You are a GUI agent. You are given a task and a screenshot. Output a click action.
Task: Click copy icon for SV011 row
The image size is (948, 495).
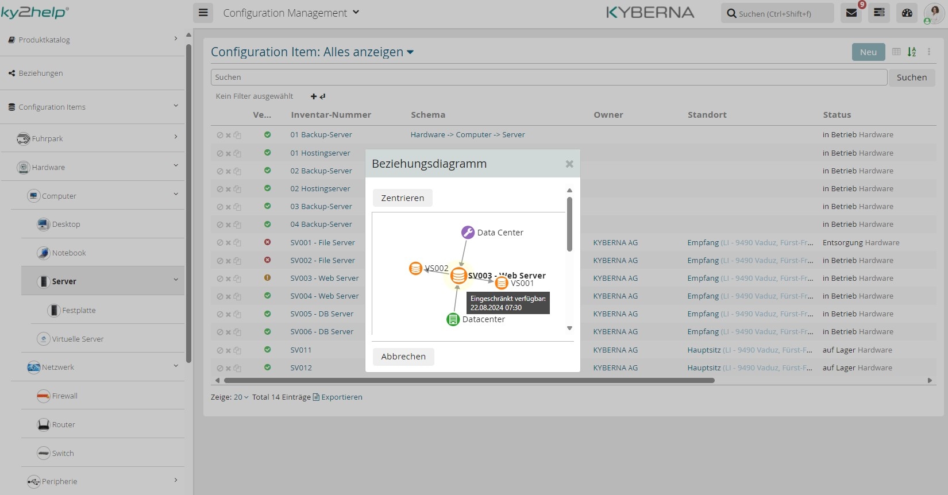(237, 350)
